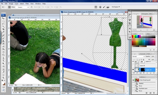Viewport: 158px width, 95px height.
Task: Switch to the Histogram tab
Action: [x=145, y=14]
